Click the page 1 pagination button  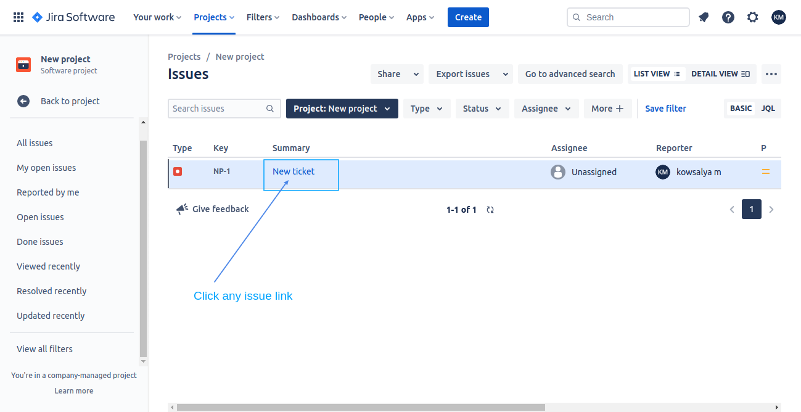coord(752,209)
